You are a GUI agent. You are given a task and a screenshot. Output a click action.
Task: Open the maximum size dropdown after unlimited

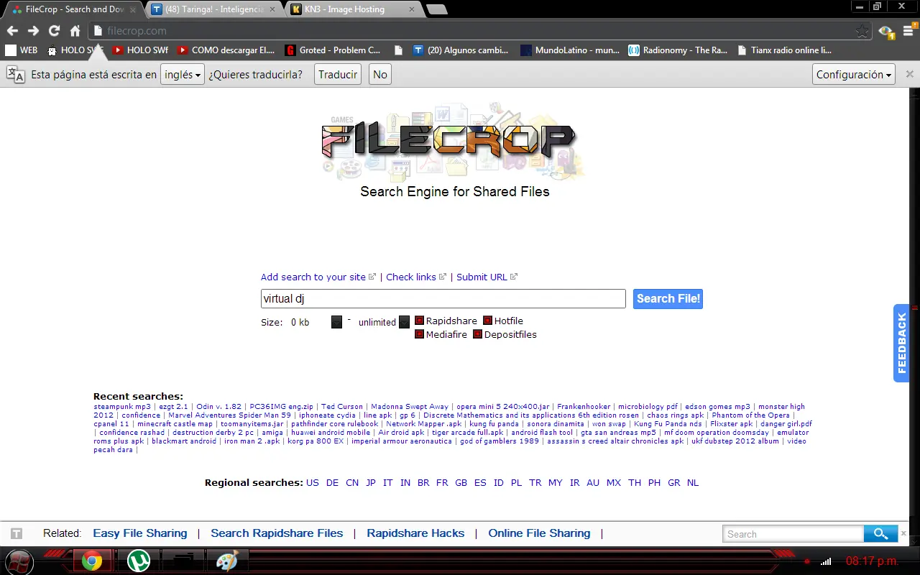coord(405,322)
